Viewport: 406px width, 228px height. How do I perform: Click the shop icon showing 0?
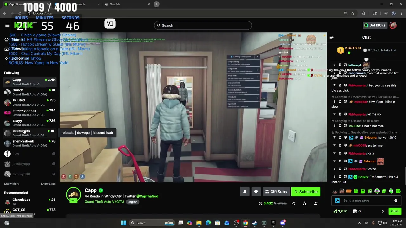click(355, 211)
